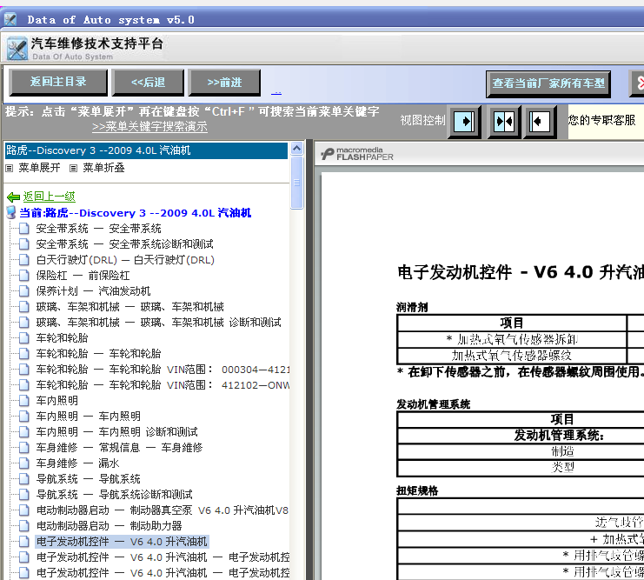
Task: Open 车轮和轮胎 VIN范围 412102 entry
Action: point(163,384)
